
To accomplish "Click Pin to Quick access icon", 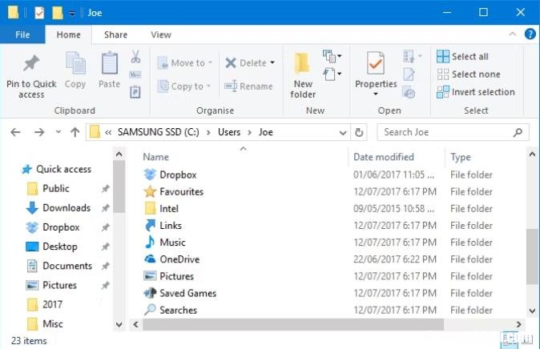I will click(x=31, y=63).
